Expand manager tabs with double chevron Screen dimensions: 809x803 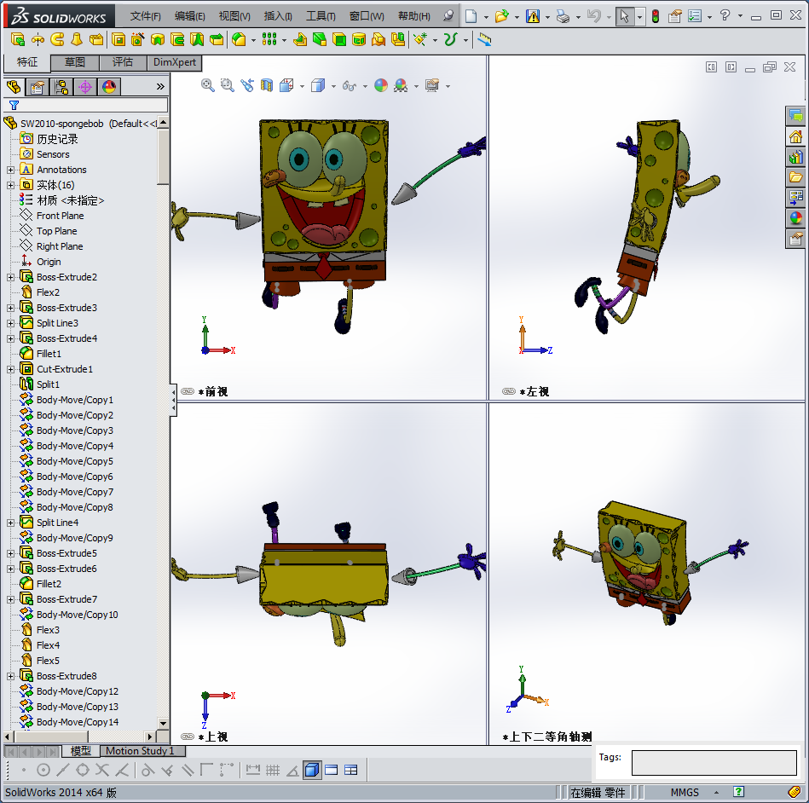160,87
